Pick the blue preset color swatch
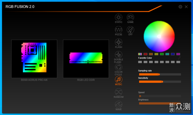This screenshot has height=115, width=193. [173, 54]
